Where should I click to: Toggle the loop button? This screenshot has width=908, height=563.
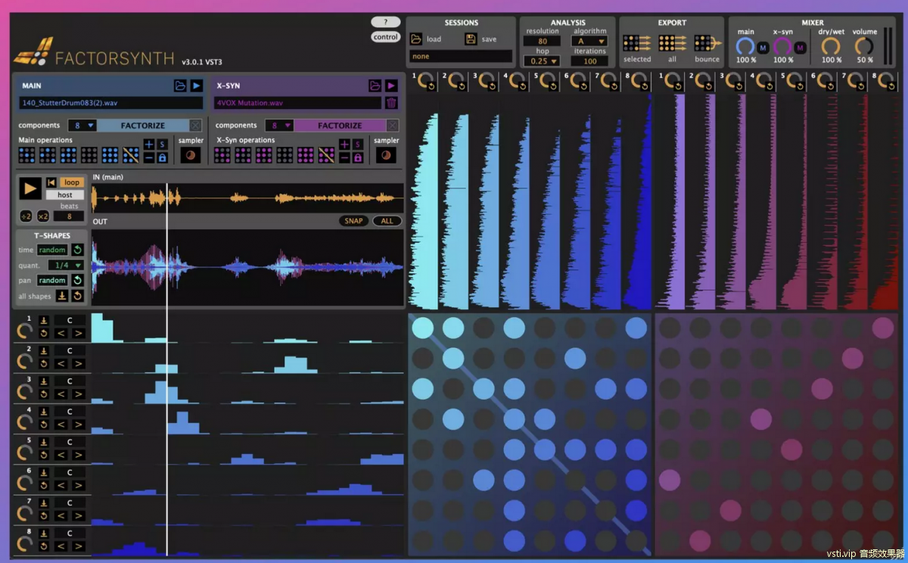[x=72, y=182]
